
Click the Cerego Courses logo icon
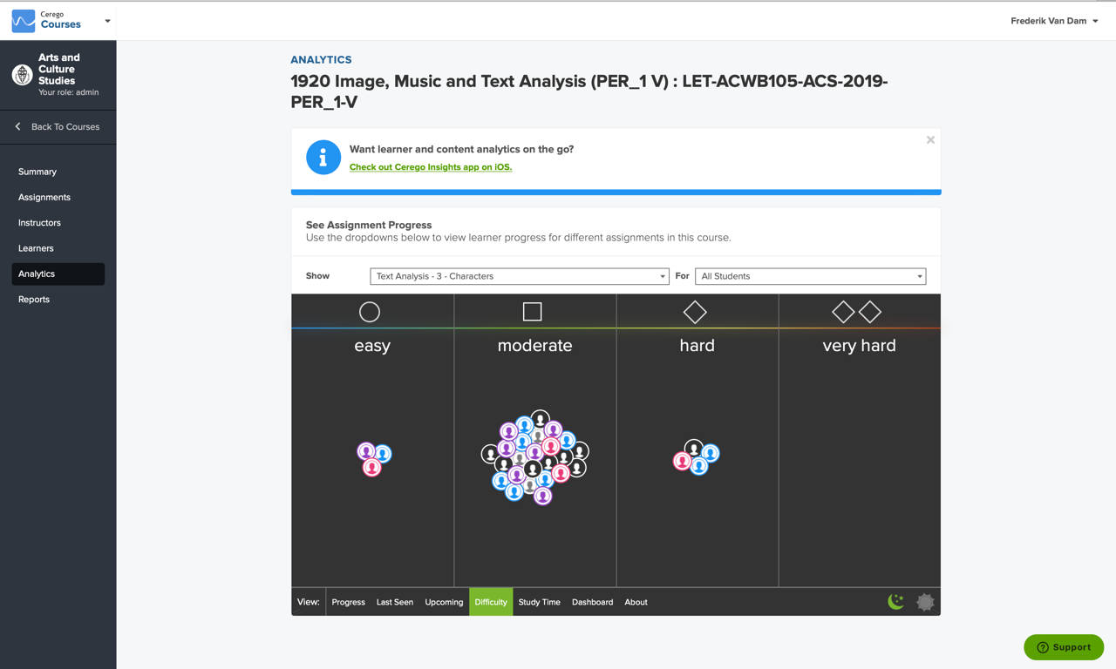click(x=24, y=21)
